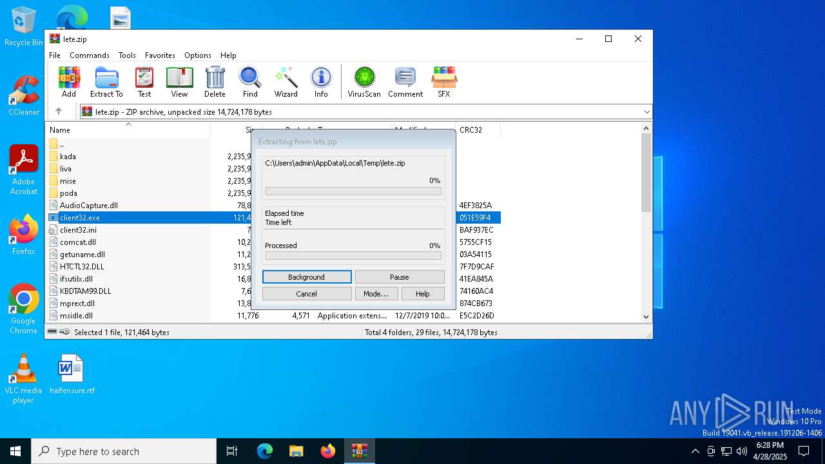Open the mise folder
825x464 pixels.
[x=68, y=181]
